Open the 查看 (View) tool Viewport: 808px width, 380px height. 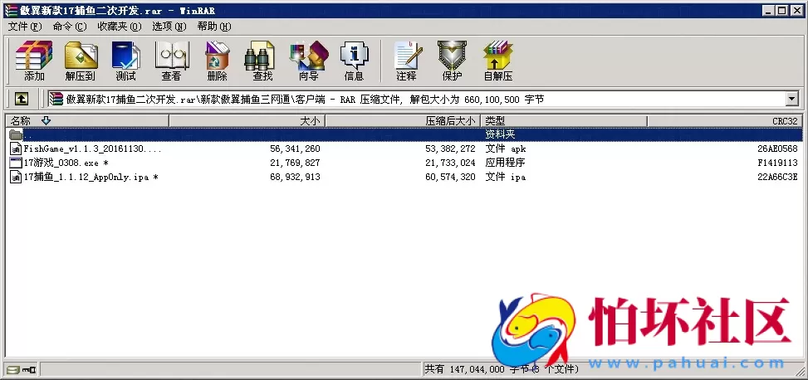[x=171, y=60]
